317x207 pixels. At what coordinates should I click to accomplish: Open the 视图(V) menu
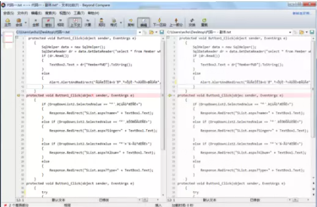click(x=65, y=13)
